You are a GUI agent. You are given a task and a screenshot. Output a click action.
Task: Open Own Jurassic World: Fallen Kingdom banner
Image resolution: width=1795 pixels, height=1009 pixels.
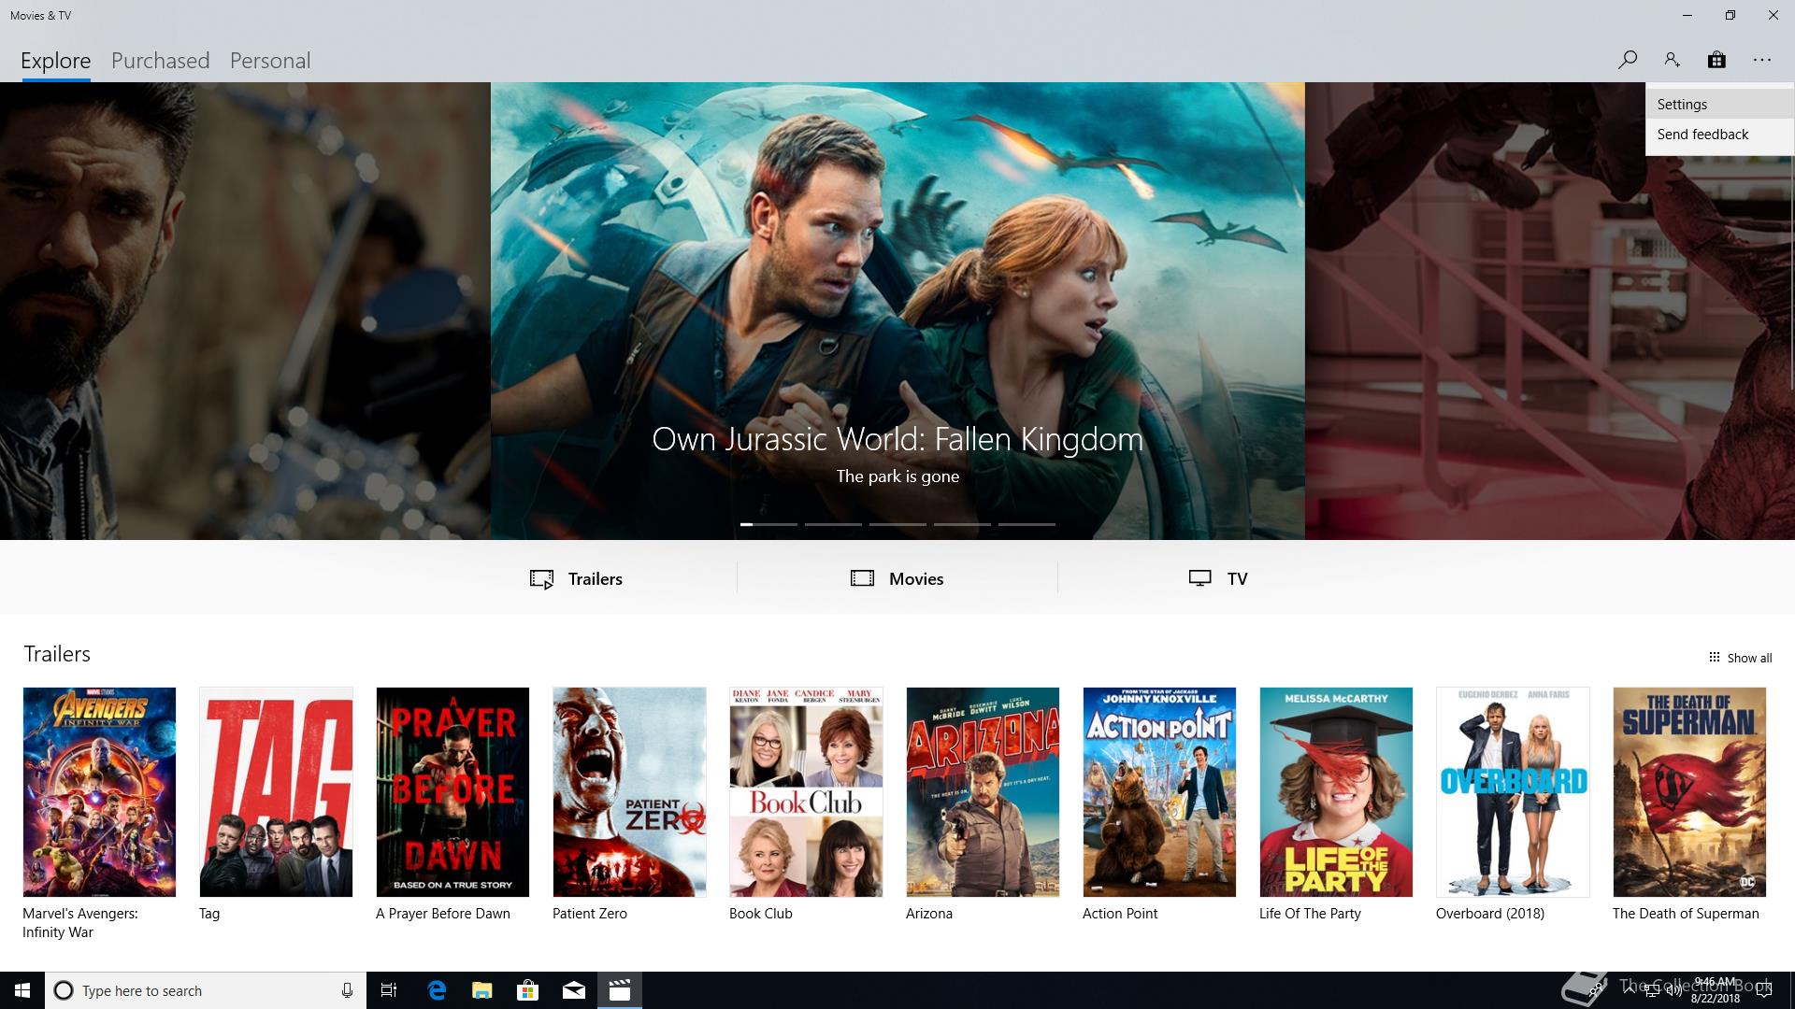click(897, 311)
